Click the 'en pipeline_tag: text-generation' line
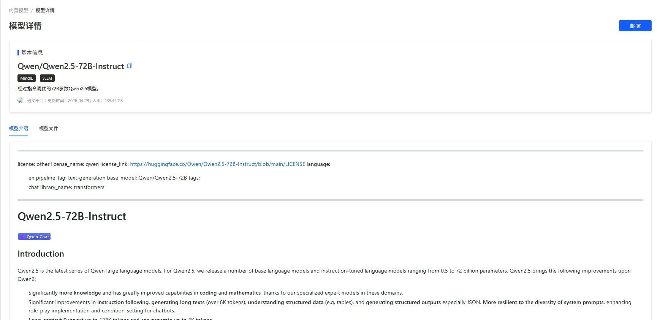 tap(114, 178)
